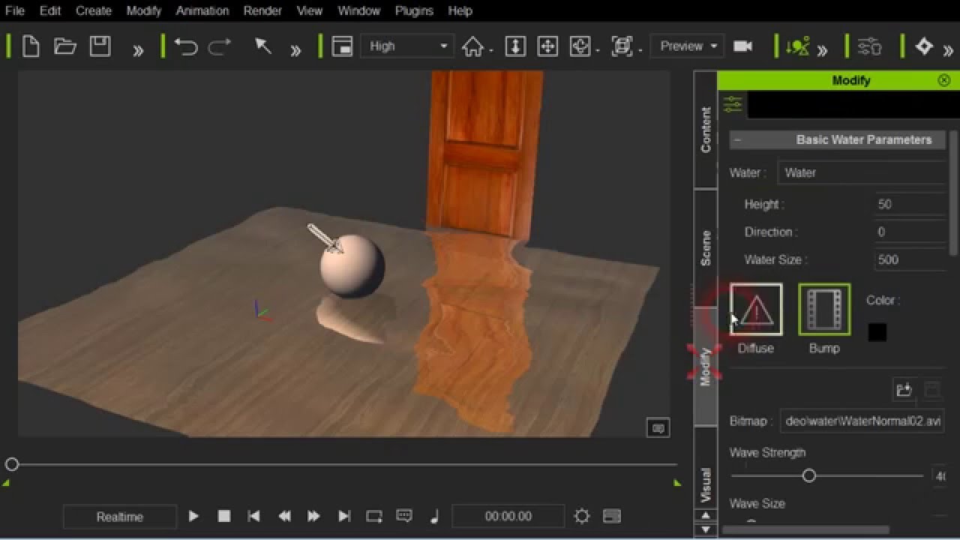Jump to the end frame

pyautogui.click(x=344, y=516)
